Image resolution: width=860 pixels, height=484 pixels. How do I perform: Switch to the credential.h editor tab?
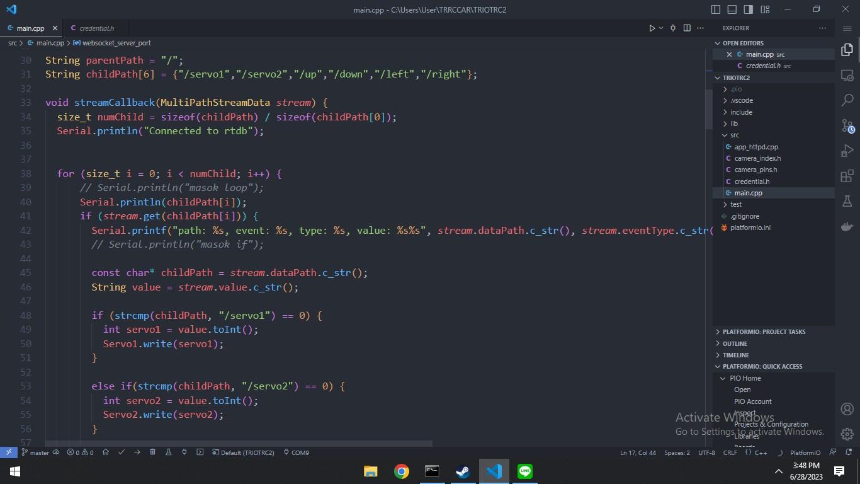[x=96, y=28]
